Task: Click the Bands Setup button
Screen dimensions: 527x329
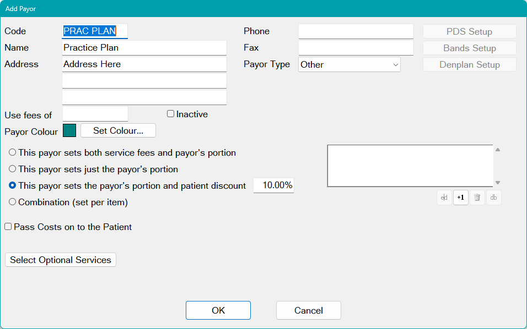Action: coord(470,48)
